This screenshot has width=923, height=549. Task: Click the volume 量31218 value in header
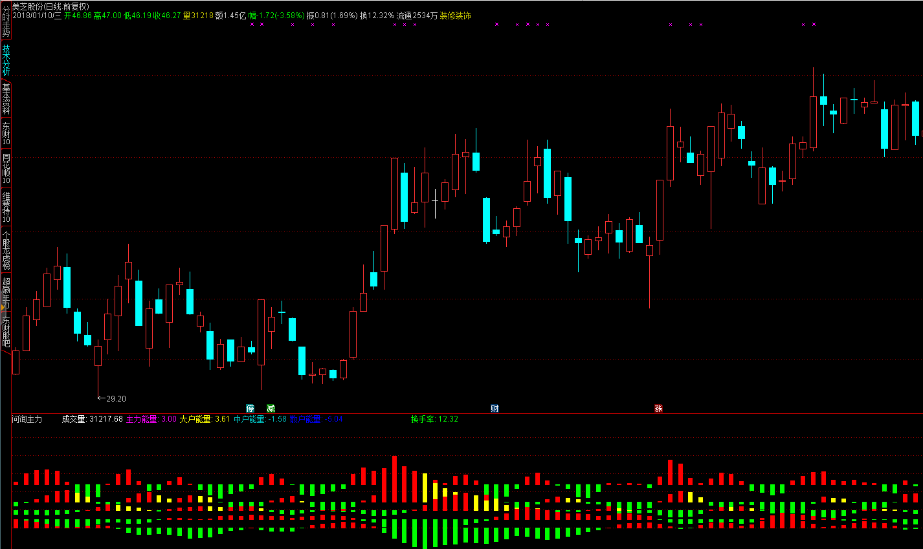198,15
